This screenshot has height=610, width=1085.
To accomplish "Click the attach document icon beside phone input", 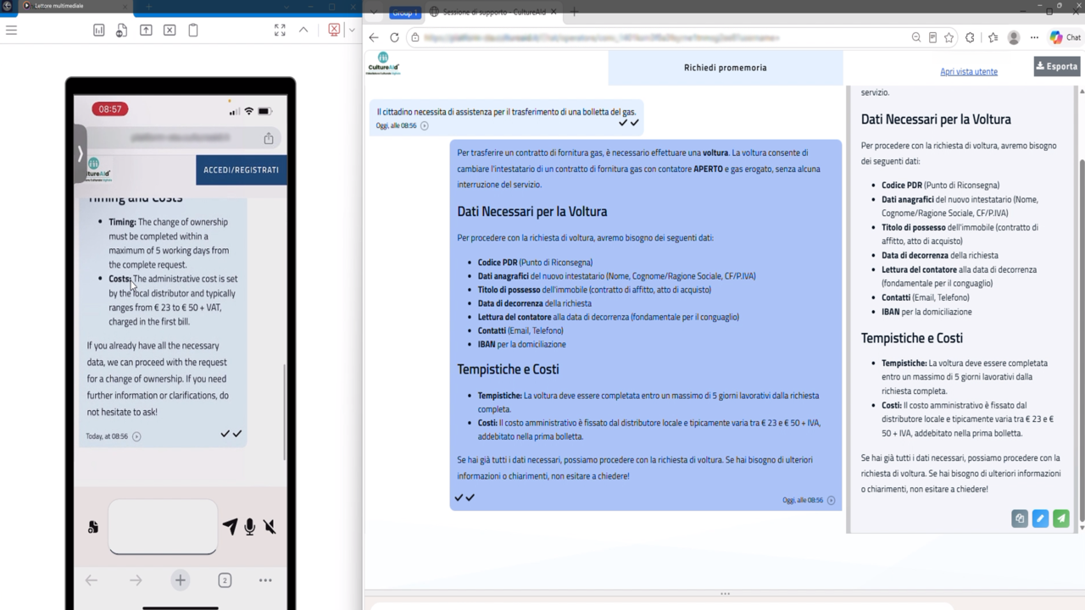I will 93,527.
